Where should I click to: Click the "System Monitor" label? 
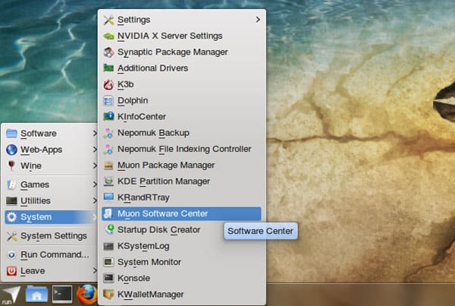point(149,262)
